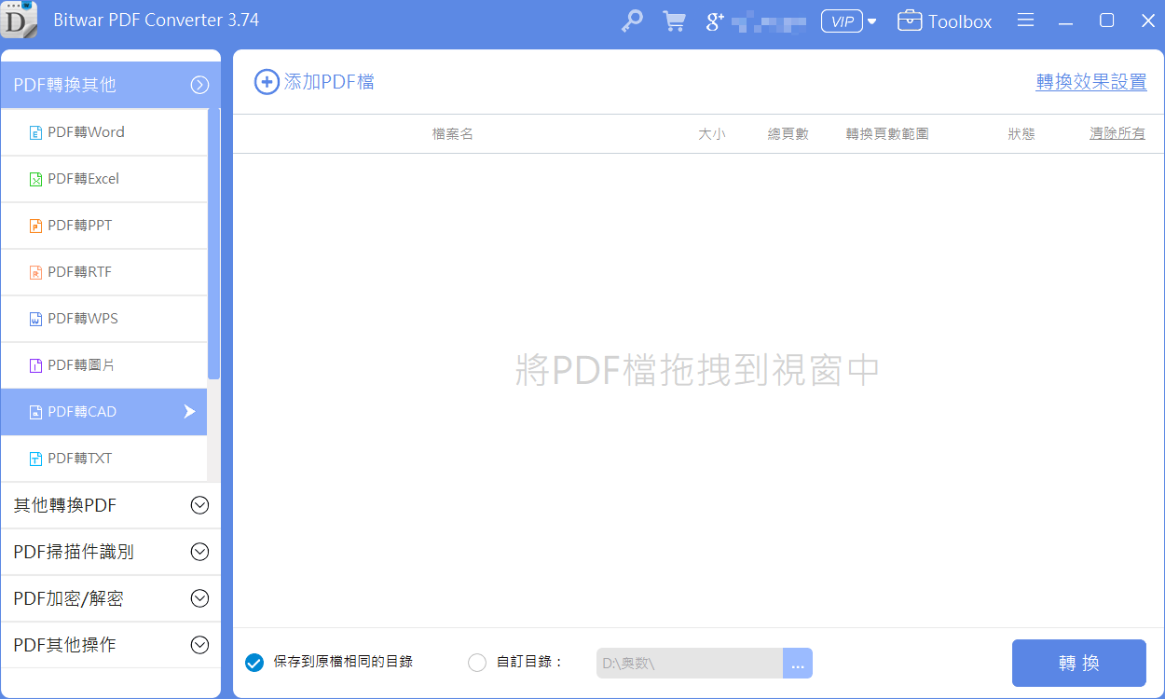Select the 自訂目錄 radio button
This screenshot has width=1165, height=699.
click(x=477, y=663)
